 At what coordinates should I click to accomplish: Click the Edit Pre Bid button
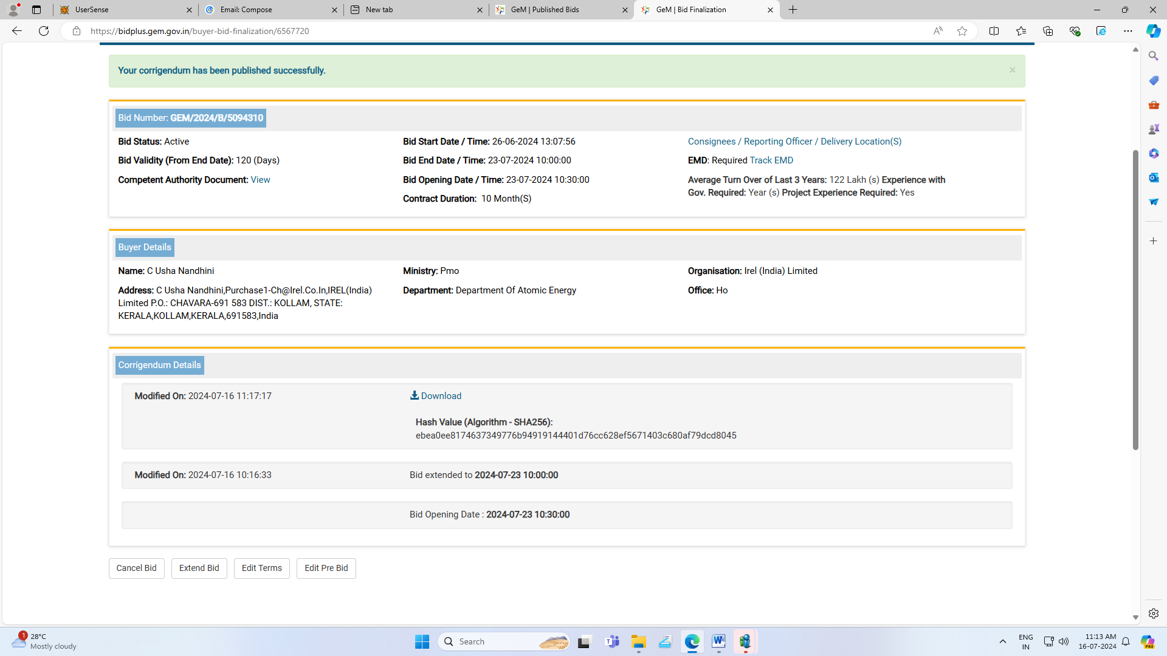pos(326,569)
